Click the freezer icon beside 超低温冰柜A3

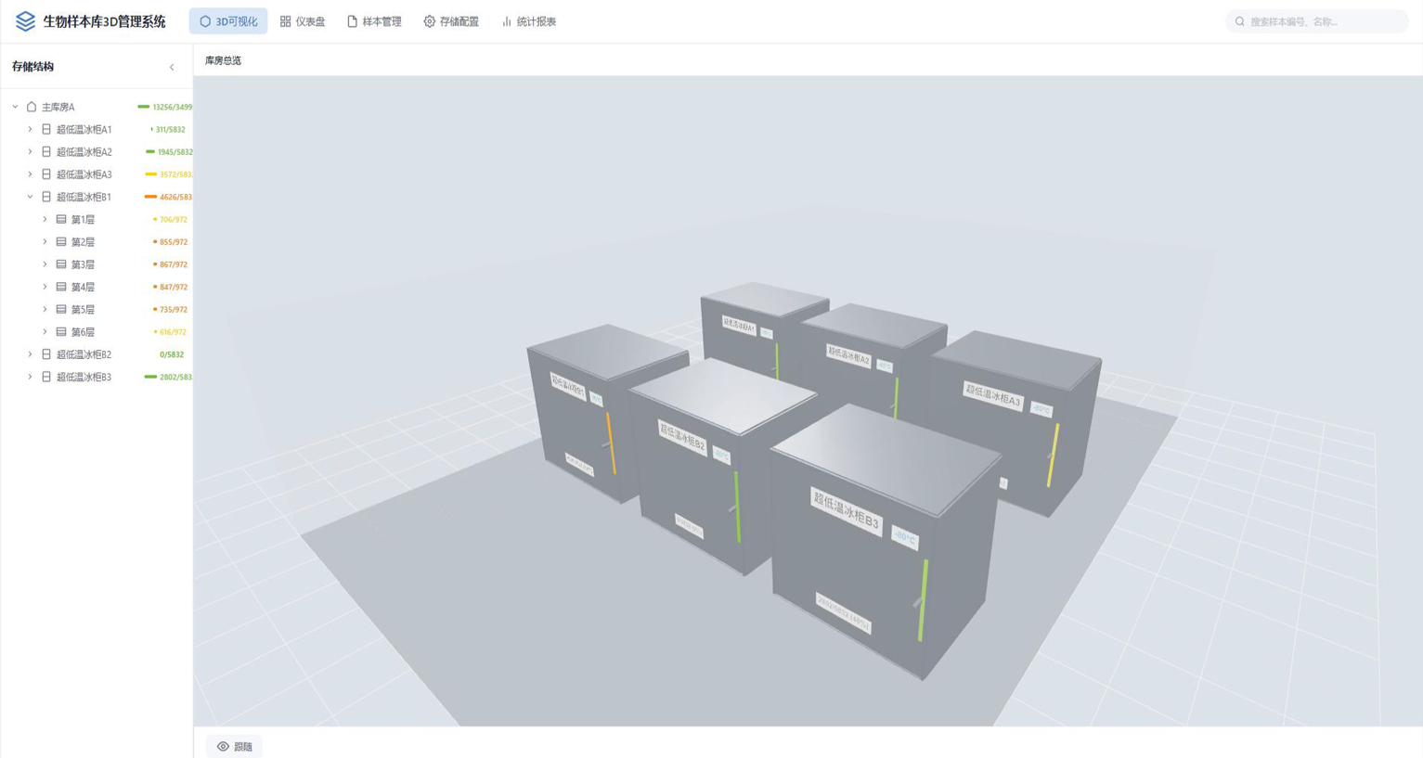tap(46, 174)
